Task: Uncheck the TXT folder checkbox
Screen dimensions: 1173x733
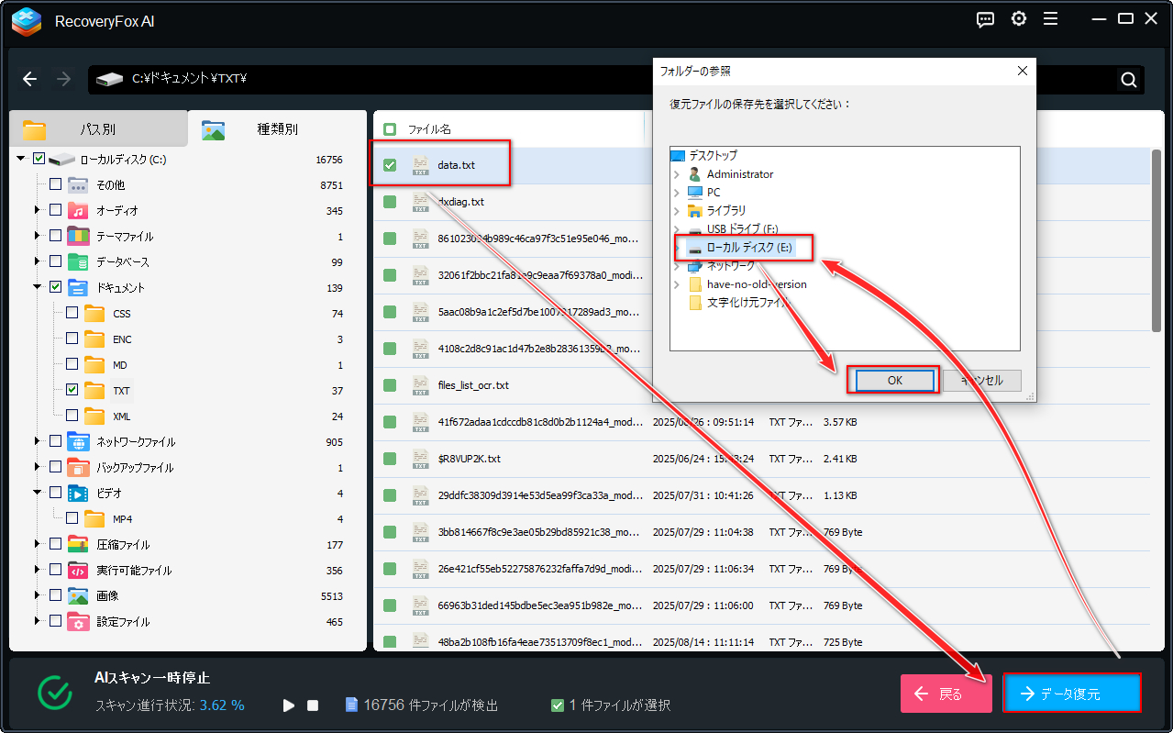Action: tap(72, 391)
